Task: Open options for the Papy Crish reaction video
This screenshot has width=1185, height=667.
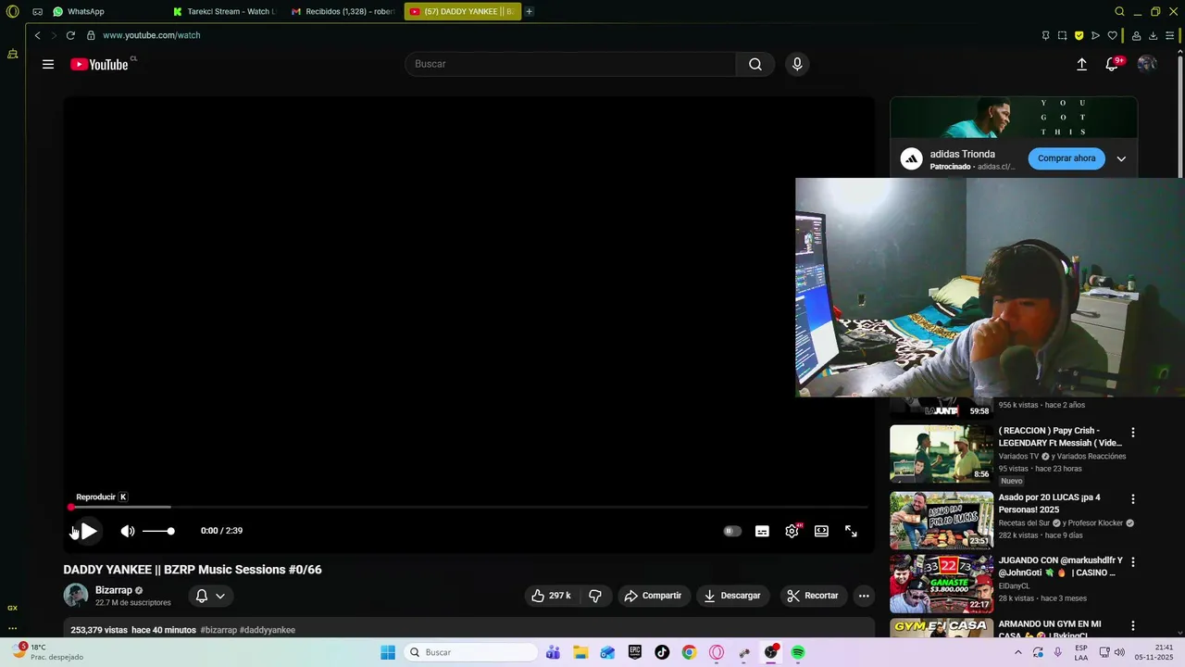Action: click(x=1132, y=433)
